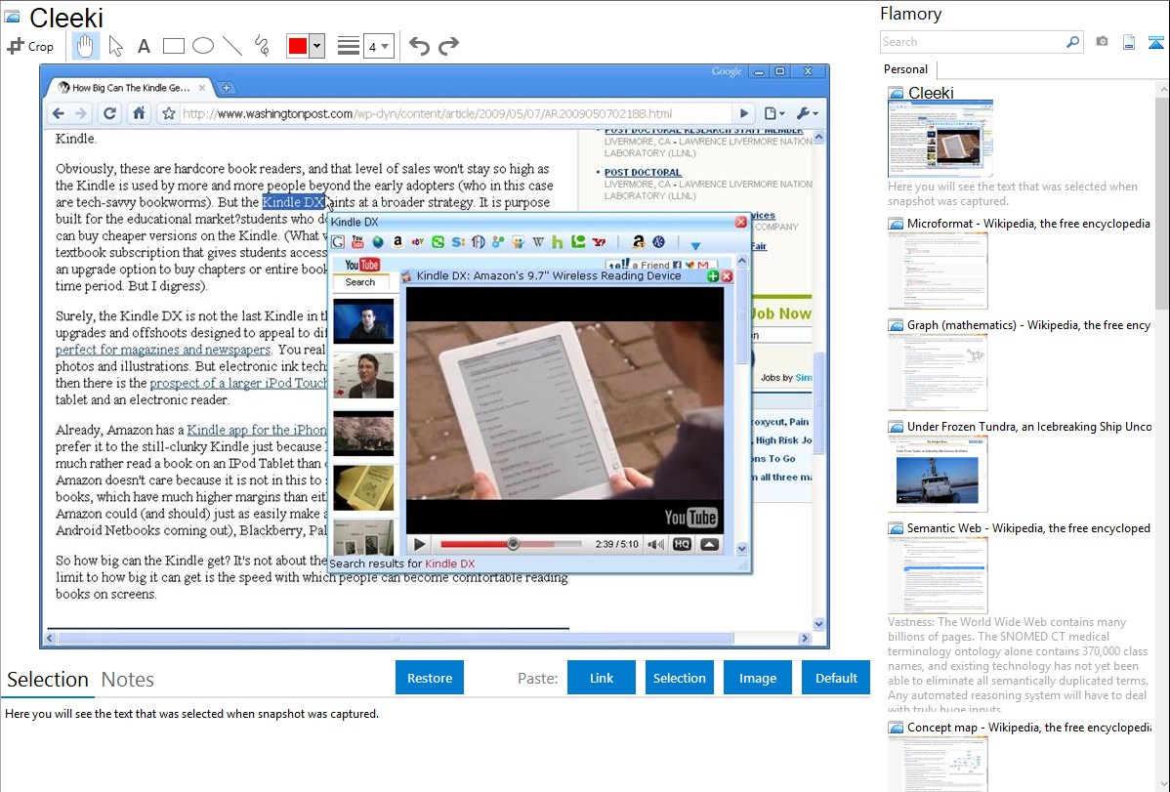Select the Microformat - Wikipedia snapshot title
The width and height of the screenshot is (1170, 792).
coord(1028,224)
